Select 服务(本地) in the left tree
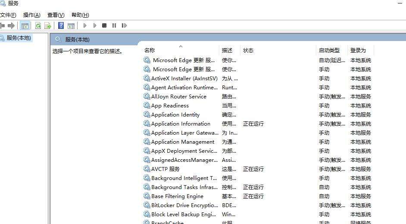Viewport: 406px width, 224px height. (x=19, y=38)
